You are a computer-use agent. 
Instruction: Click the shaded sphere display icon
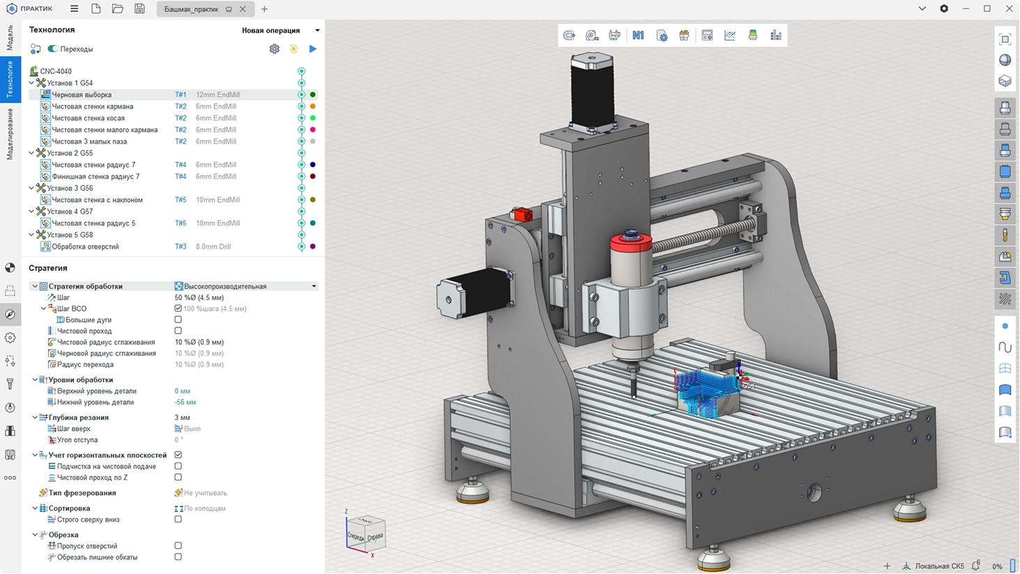click(x=1005, y=60)
